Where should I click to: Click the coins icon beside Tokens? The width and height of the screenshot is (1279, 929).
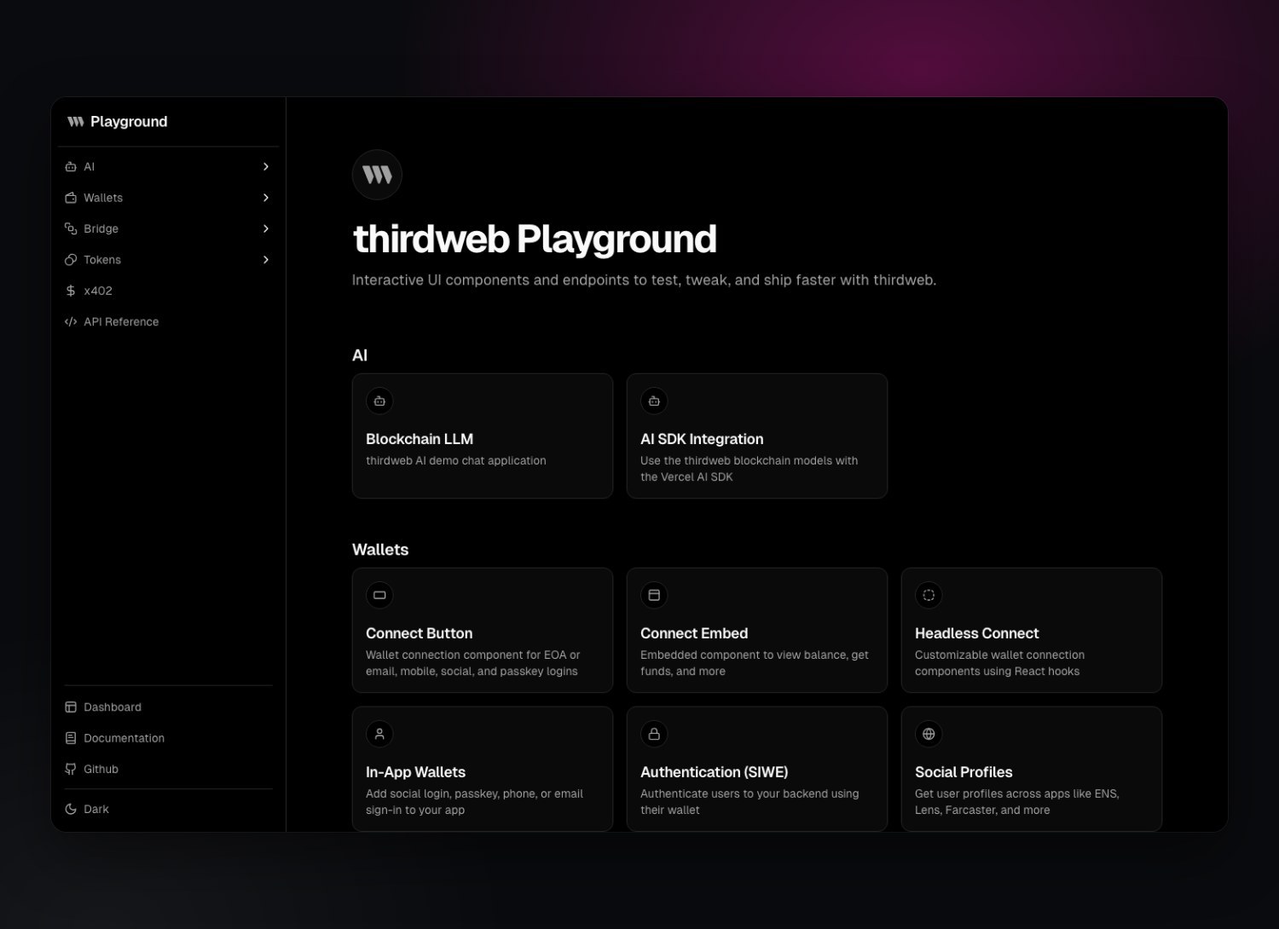(71, 260)
